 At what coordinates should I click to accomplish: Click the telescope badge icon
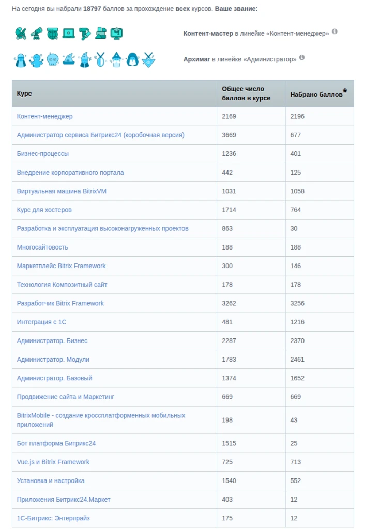[x=37, y=34]
